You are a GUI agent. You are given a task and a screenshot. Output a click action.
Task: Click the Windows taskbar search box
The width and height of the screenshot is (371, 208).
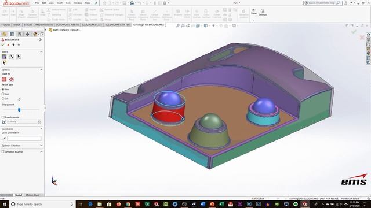pos(42,204)
